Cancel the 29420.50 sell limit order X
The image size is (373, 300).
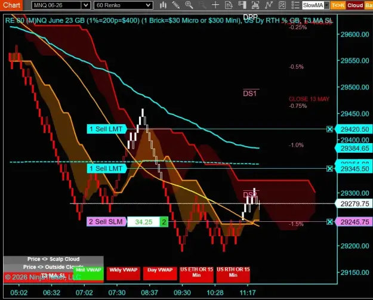click(329, 129)
